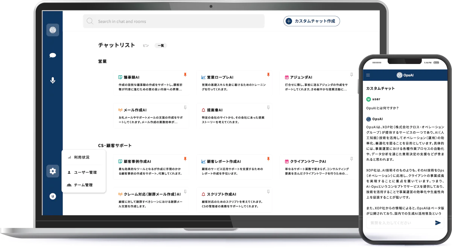
Task: Click the 'OpsAIとは何ですか？' message on phone
Action: 382,108
